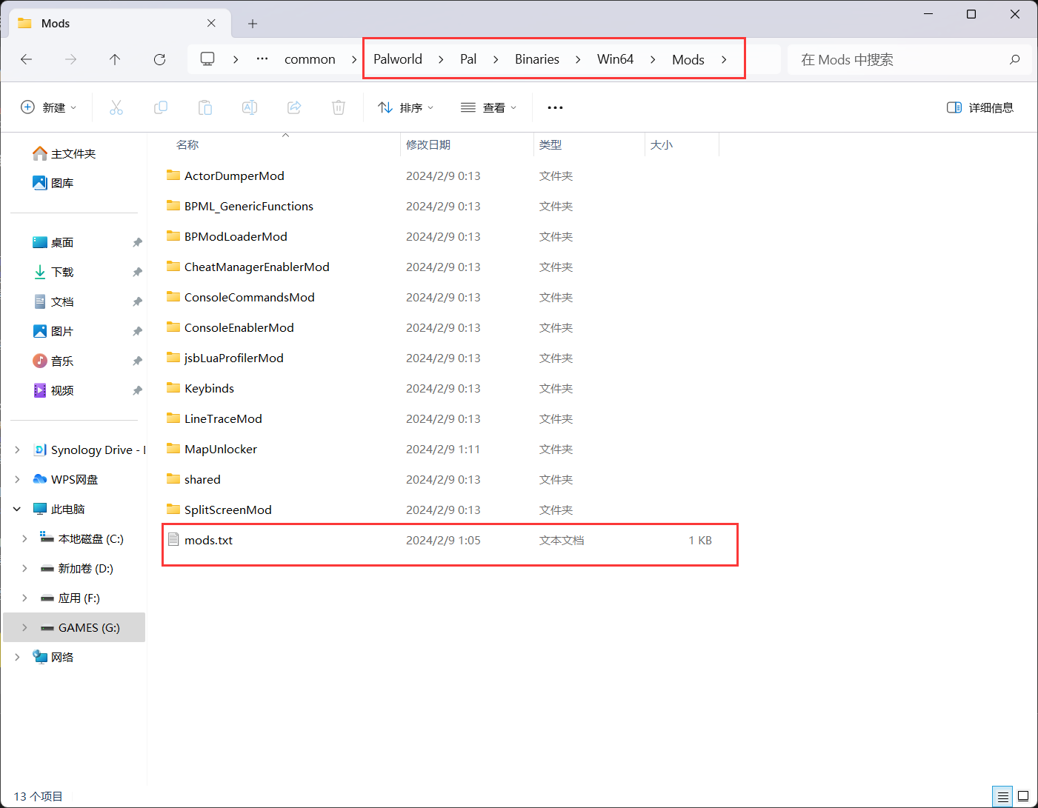
Task: Click the Delete trash icon
Action: [339, 107]
